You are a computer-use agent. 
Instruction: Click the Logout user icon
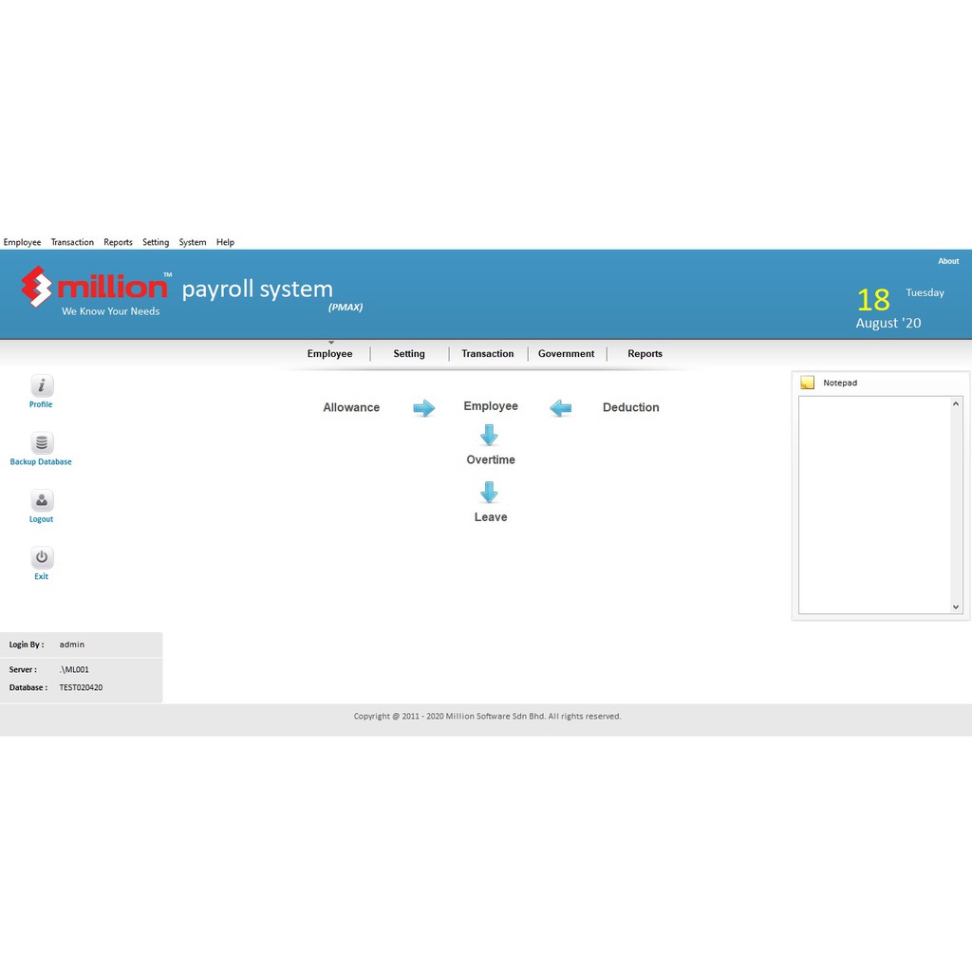(41, 501)
